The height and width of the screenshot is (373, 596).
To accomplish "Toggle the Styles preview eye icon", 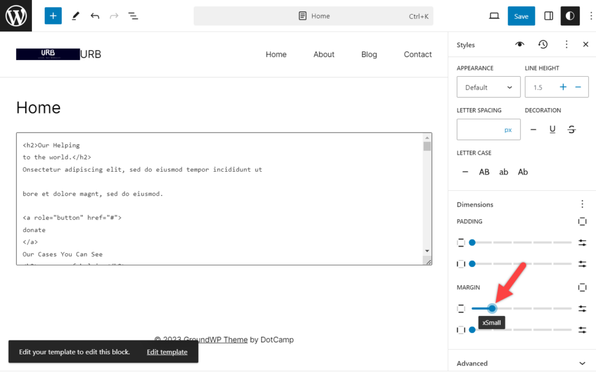I will click(519, 44).
